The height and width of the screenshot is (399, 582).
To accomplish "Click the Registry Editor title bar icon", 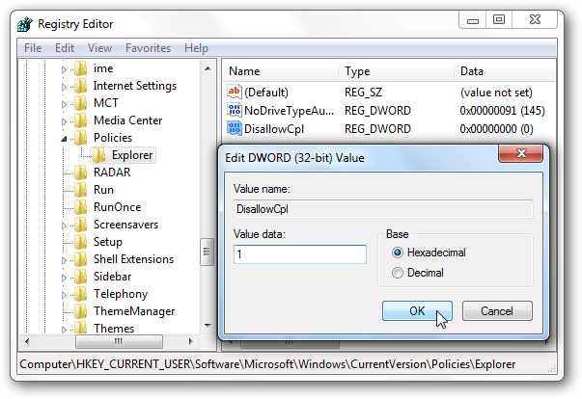I will (x=25, y=24).
